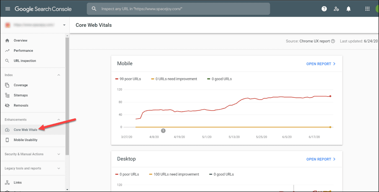
Task: Open the Google apps grid
Action: pyautogui.click(x=367, y=9)
